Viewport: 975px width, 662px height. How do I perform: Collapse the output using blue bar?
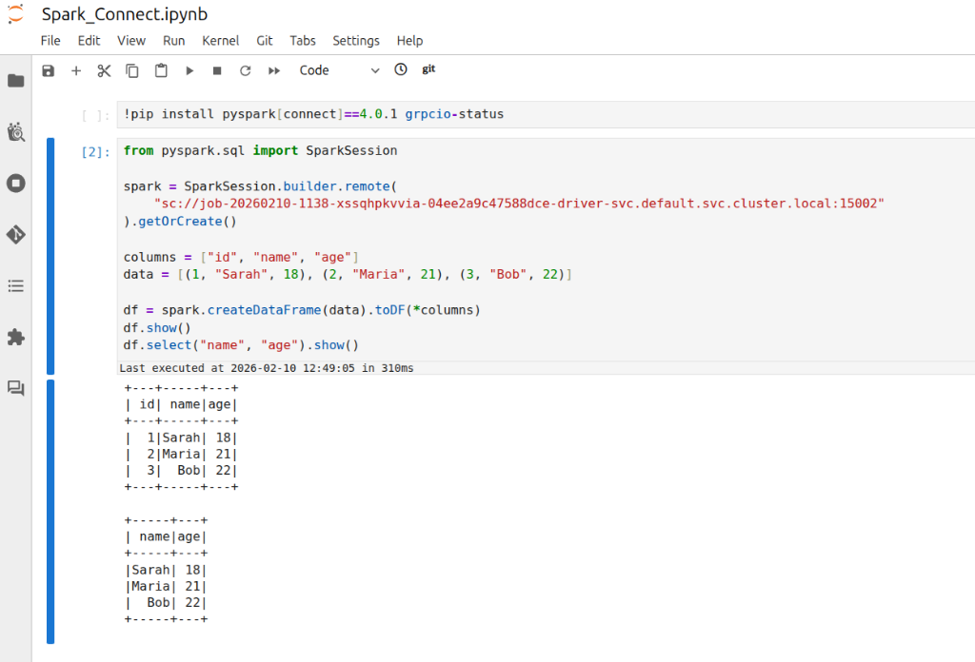click(x=50, y=511)
